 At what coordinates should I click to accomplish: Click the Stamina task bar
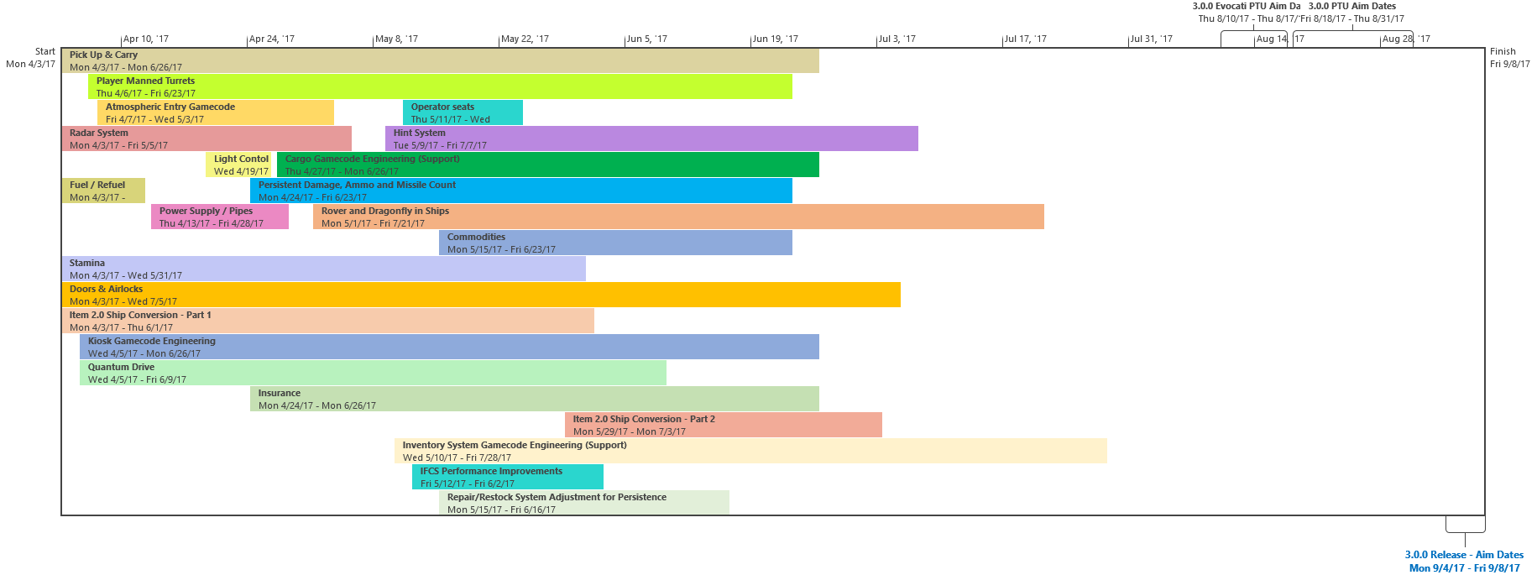click(x=323, y=269)
